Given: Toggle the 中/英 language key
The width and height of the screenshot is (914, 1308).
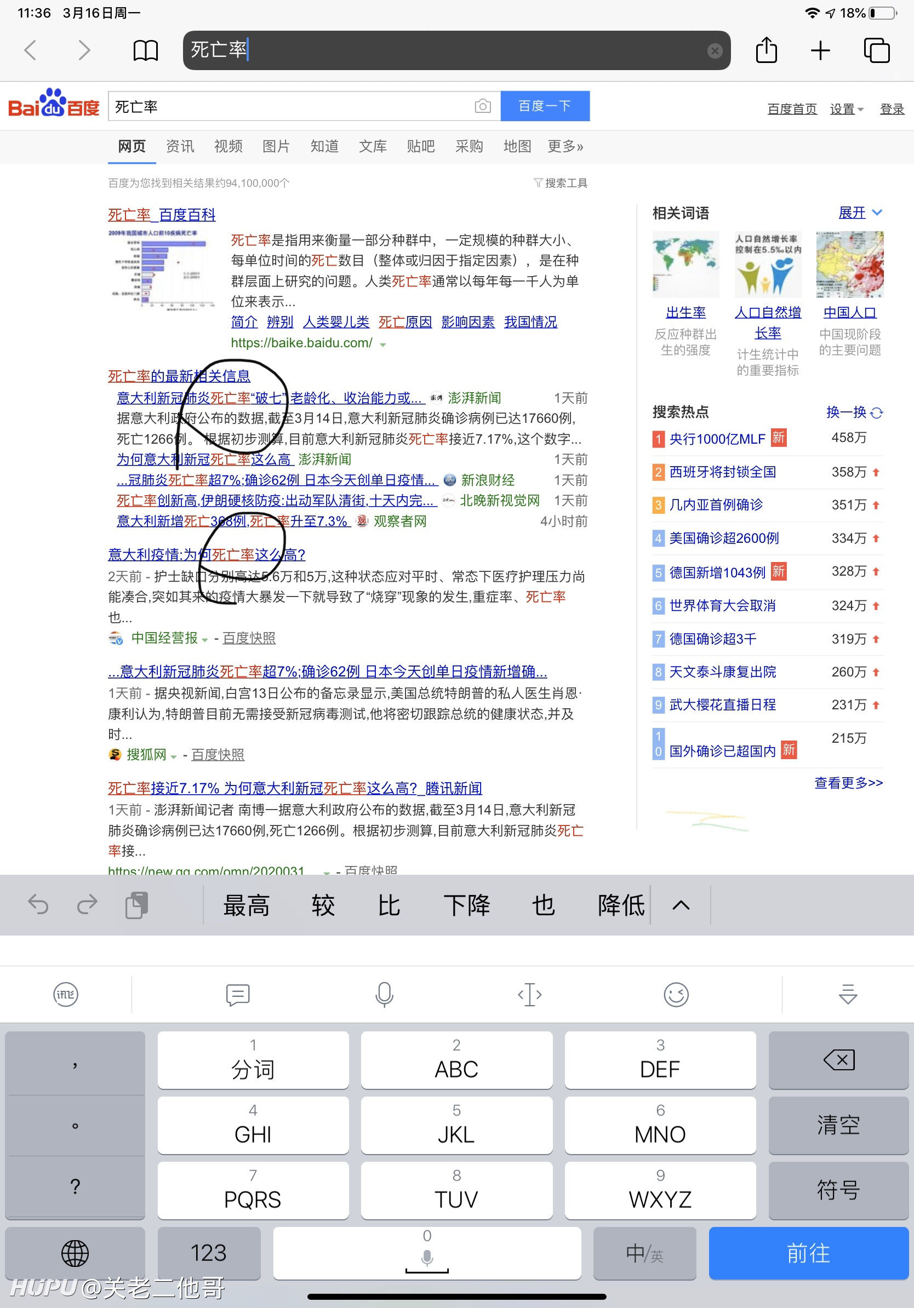Looking at the screenshot, I should tap(644, 1253).
